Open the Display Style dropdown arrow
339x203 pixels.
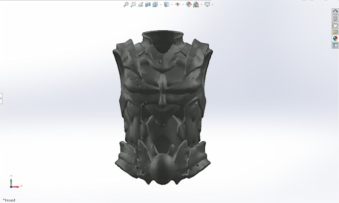(172, 4)
